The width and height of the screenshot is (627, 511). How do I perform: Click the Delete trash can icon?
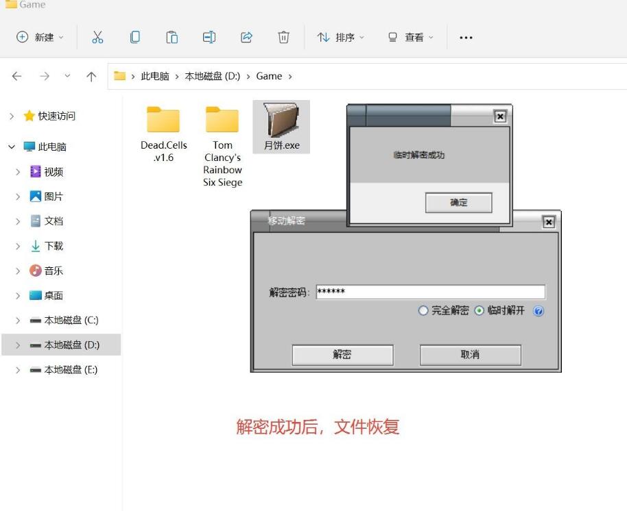pyautogui.click(x=283, y=38)
